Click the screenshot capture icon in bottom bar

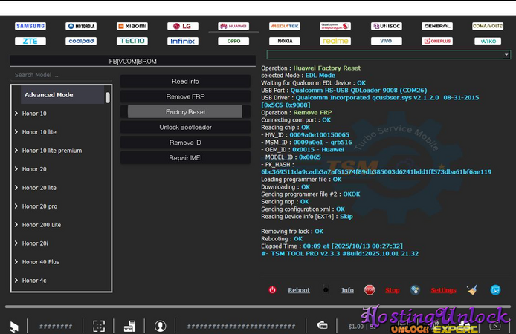[x=99, y=326]
